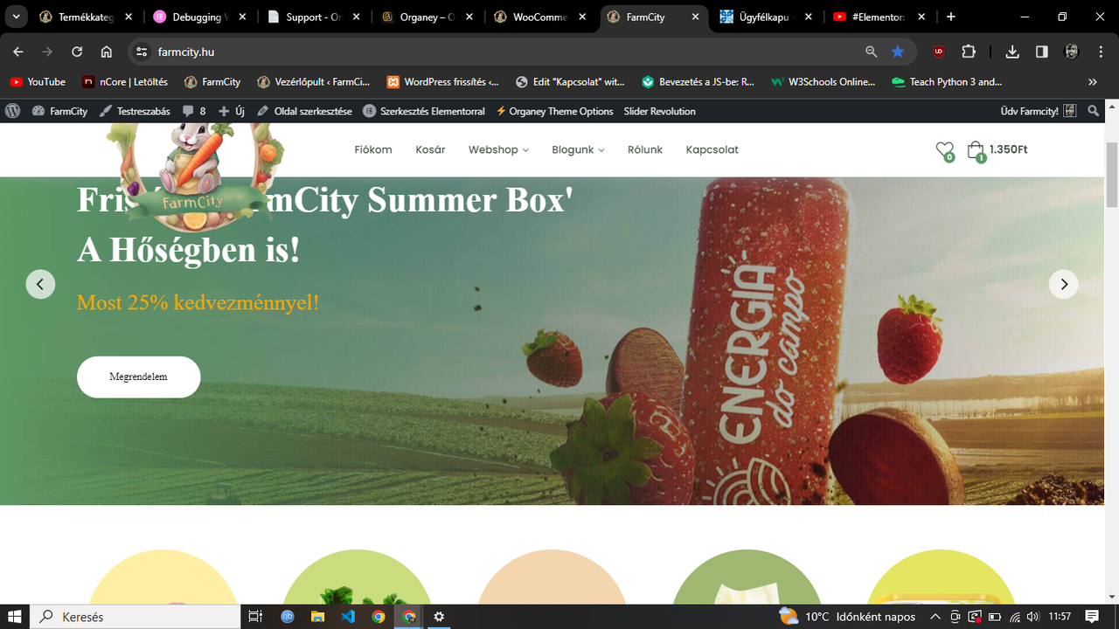Image resolution: width=1119 pixels, height=629 pixels.
Task: Click the Megrendelem button
Action: tap(138, 377)
